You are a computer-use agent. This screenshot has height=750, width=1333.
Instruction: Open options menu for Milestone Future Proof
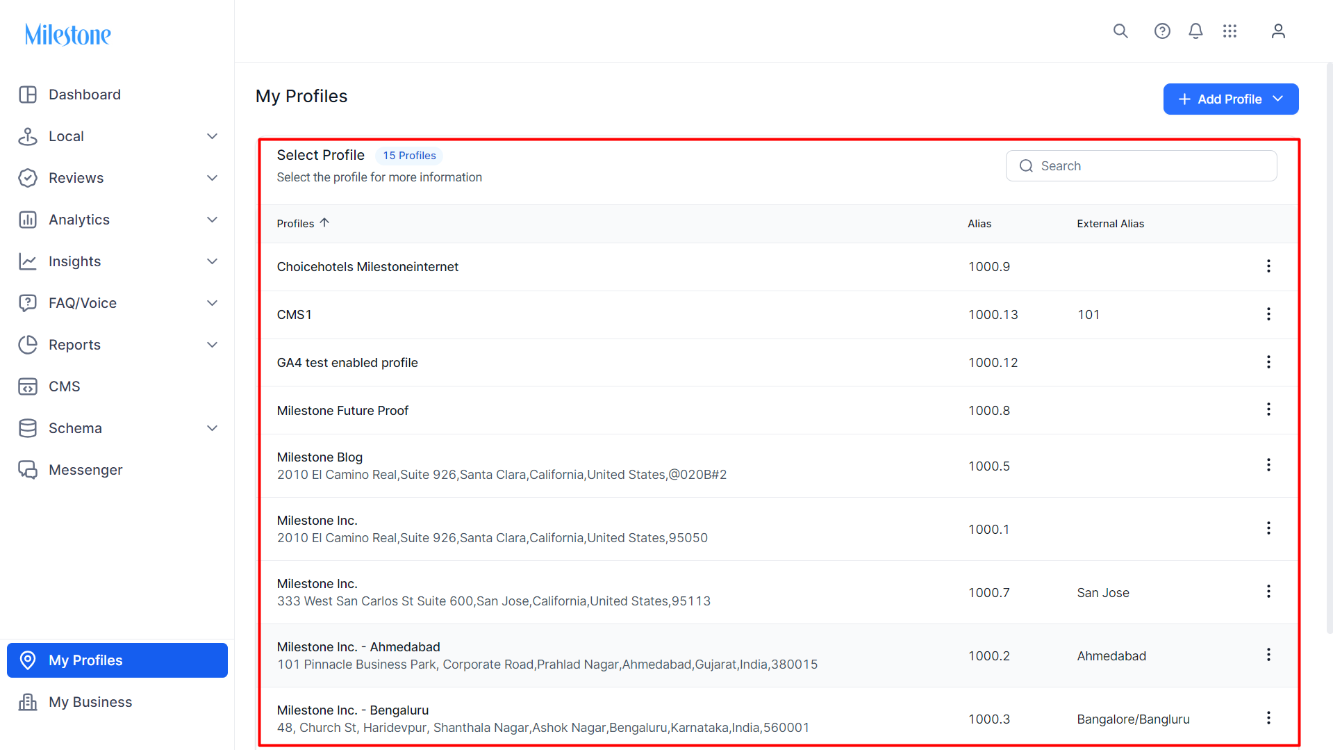point(1268,409)
